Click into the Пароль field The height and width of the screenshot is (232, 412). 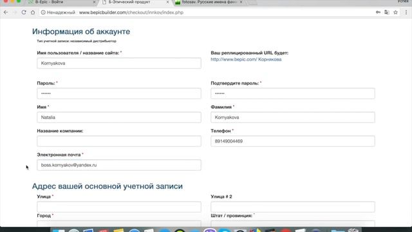119,93
